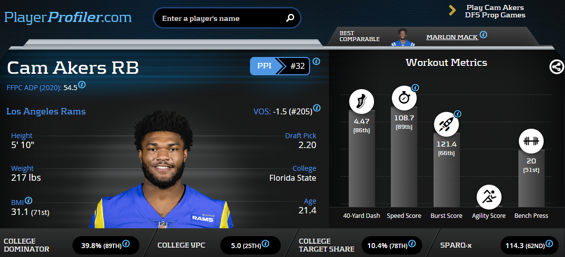Viewport: 565px width, 257px height.
Task: Click the search magnifier icon
Action: pos(290,18)
